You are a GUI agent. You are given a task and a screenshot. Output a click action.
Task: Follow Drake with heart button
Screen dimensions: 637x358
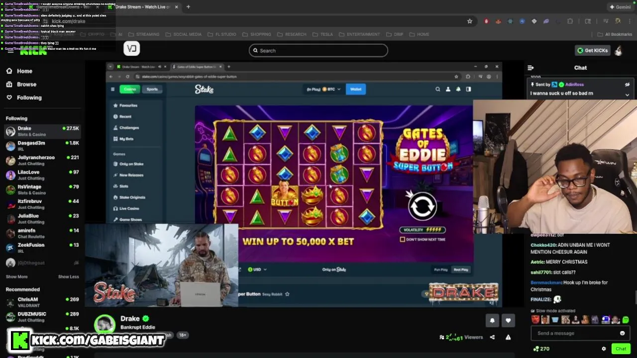(508, 321)
